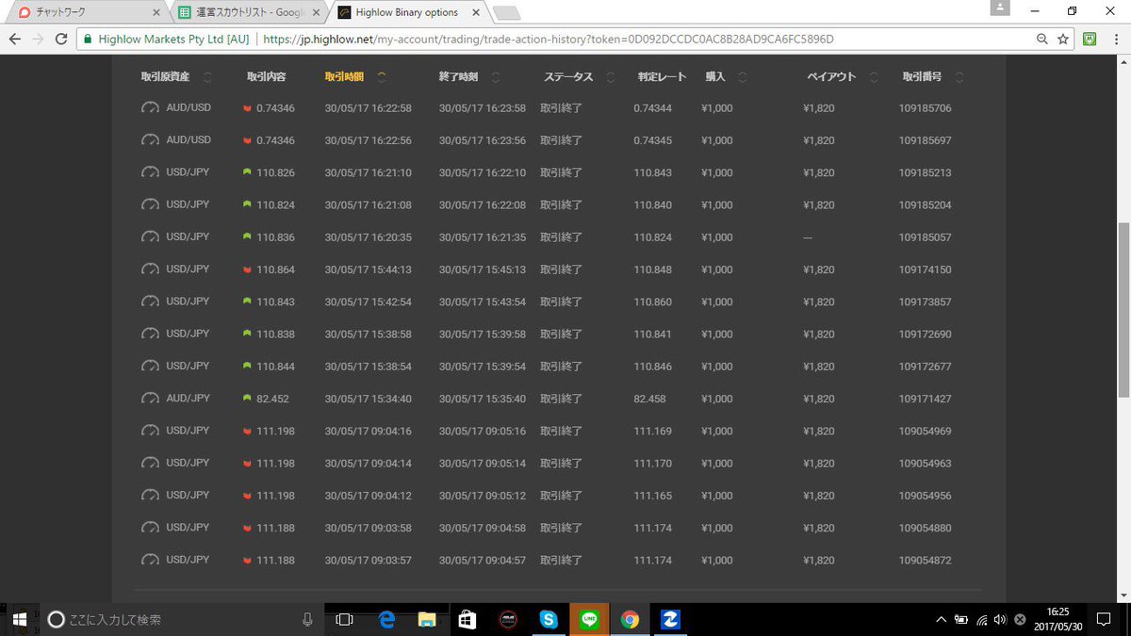Sort by 購入 column arrows
The image size is (1131, 636).
pos(743,77)
